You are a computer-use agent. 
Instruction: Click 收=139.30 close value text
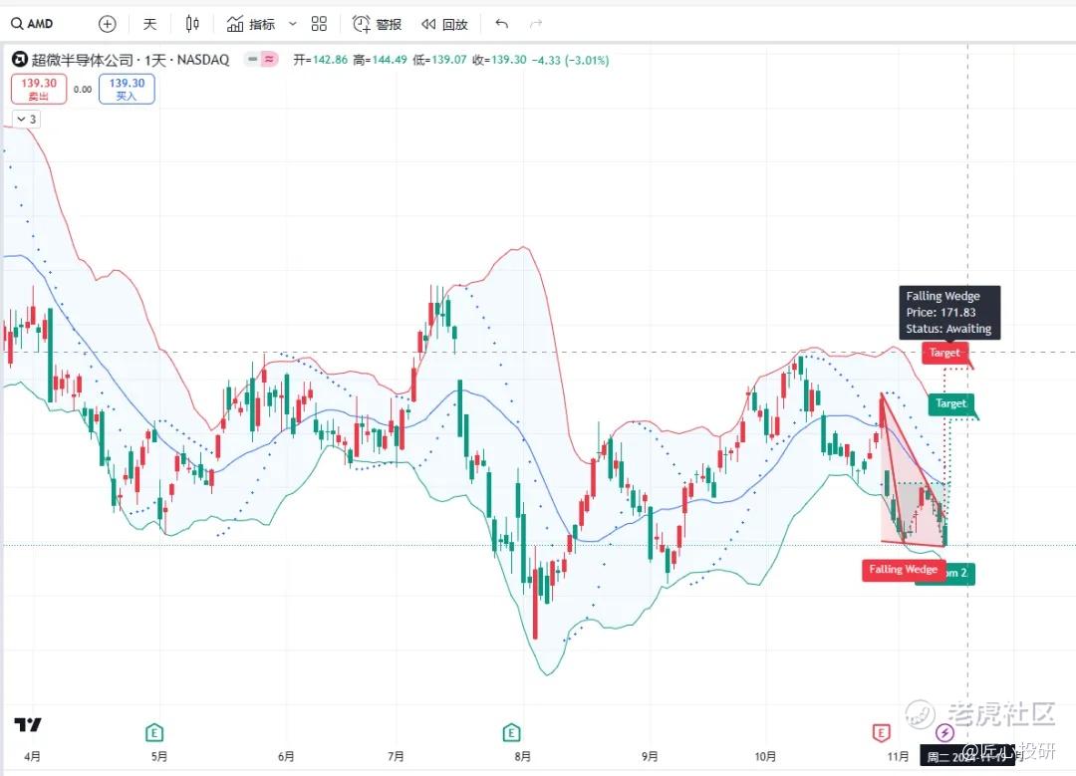click(x=499, y=60)
